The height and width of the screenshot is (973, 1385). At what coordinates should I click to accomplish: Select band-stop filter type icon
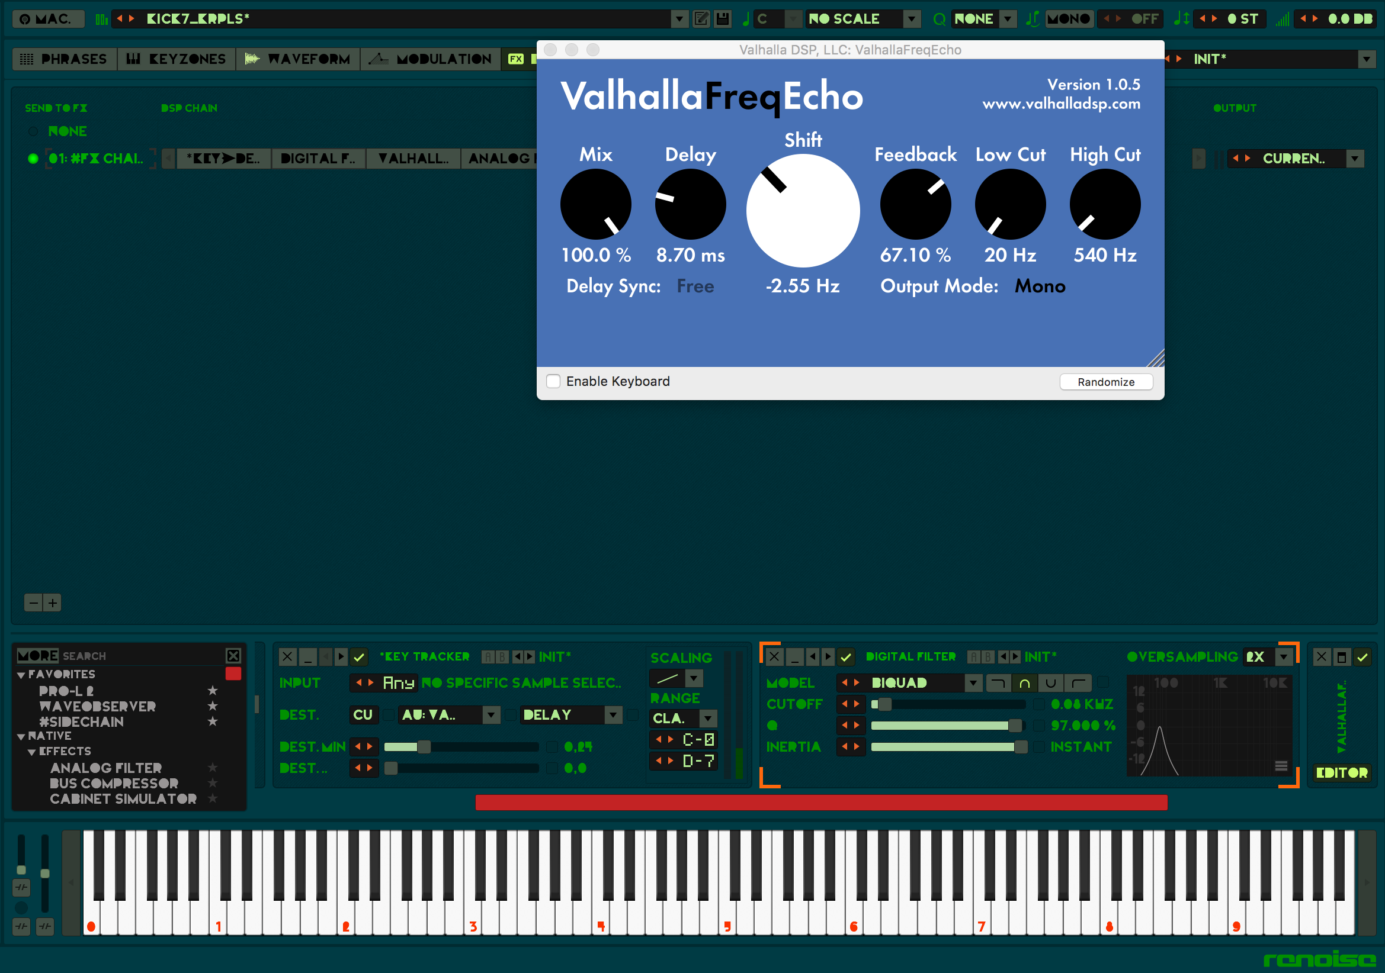1051,683
